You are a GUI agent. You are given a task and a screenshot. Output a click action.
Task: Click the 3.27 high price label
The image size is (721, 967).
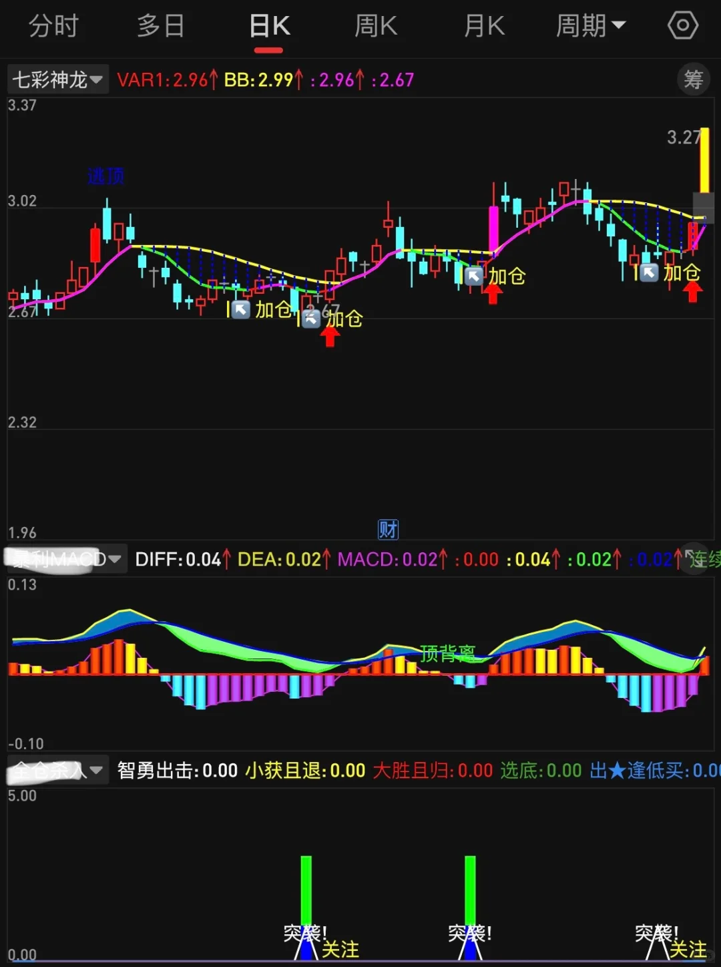coord(683,138)
